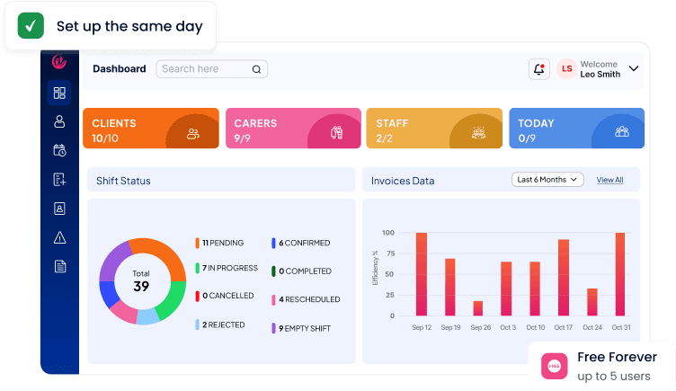Click the 'Free Forever' text
Screen dimensions: 676x391
tap(617, 357)
